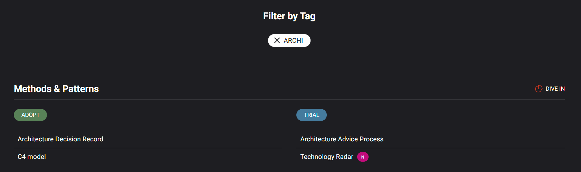The image size is (581, 172).
Task: Click the pink N badge next to Technology Radar
Action: point(363,157)
